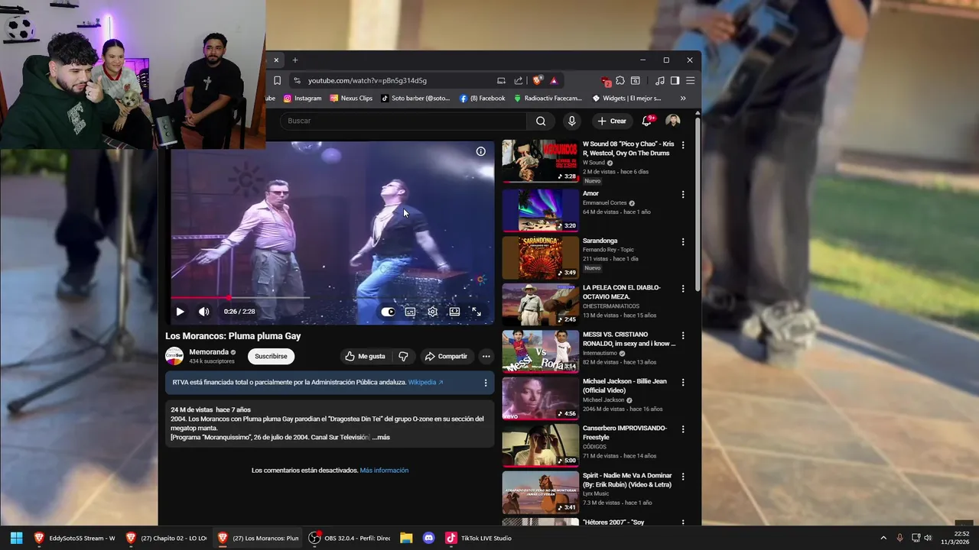Open Discord from the taskbar

428,538
